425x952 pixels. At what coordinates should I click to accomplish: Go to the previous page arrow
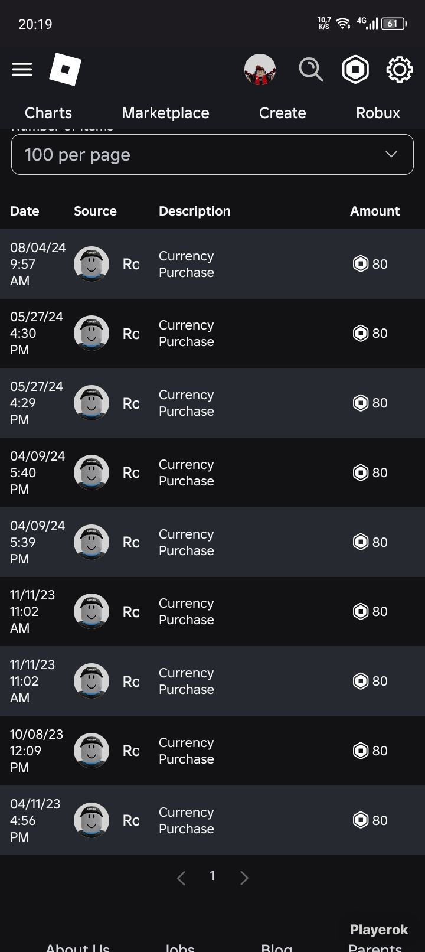pos(181,878)
